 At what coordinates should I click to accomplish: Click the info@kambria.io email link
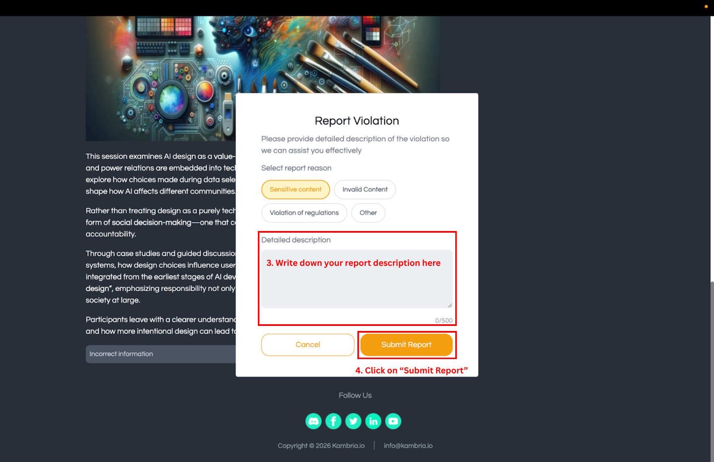pos(408,446)
